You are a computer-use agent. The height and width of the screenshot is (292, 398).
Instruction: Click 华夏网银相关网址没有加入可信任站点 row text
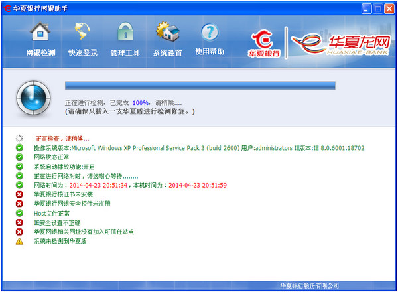[x=84, y=232]
